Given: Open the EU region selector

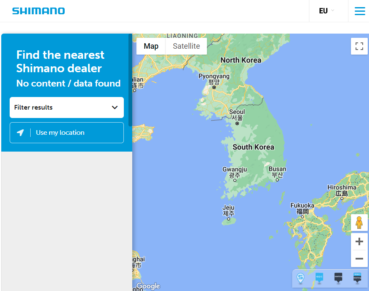Looking at the screenshot, I should 327,11.
